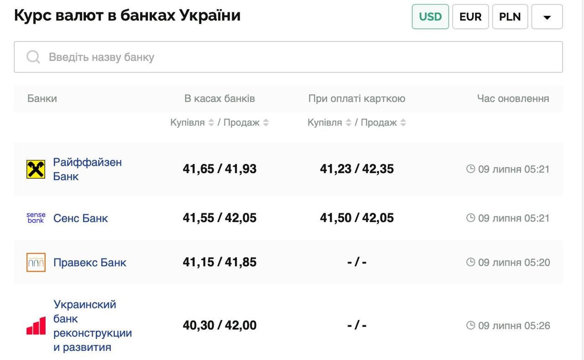Viewport: 584px width, 360px height.
Task: Switch currency to EUR
Action: coord(470,17)
